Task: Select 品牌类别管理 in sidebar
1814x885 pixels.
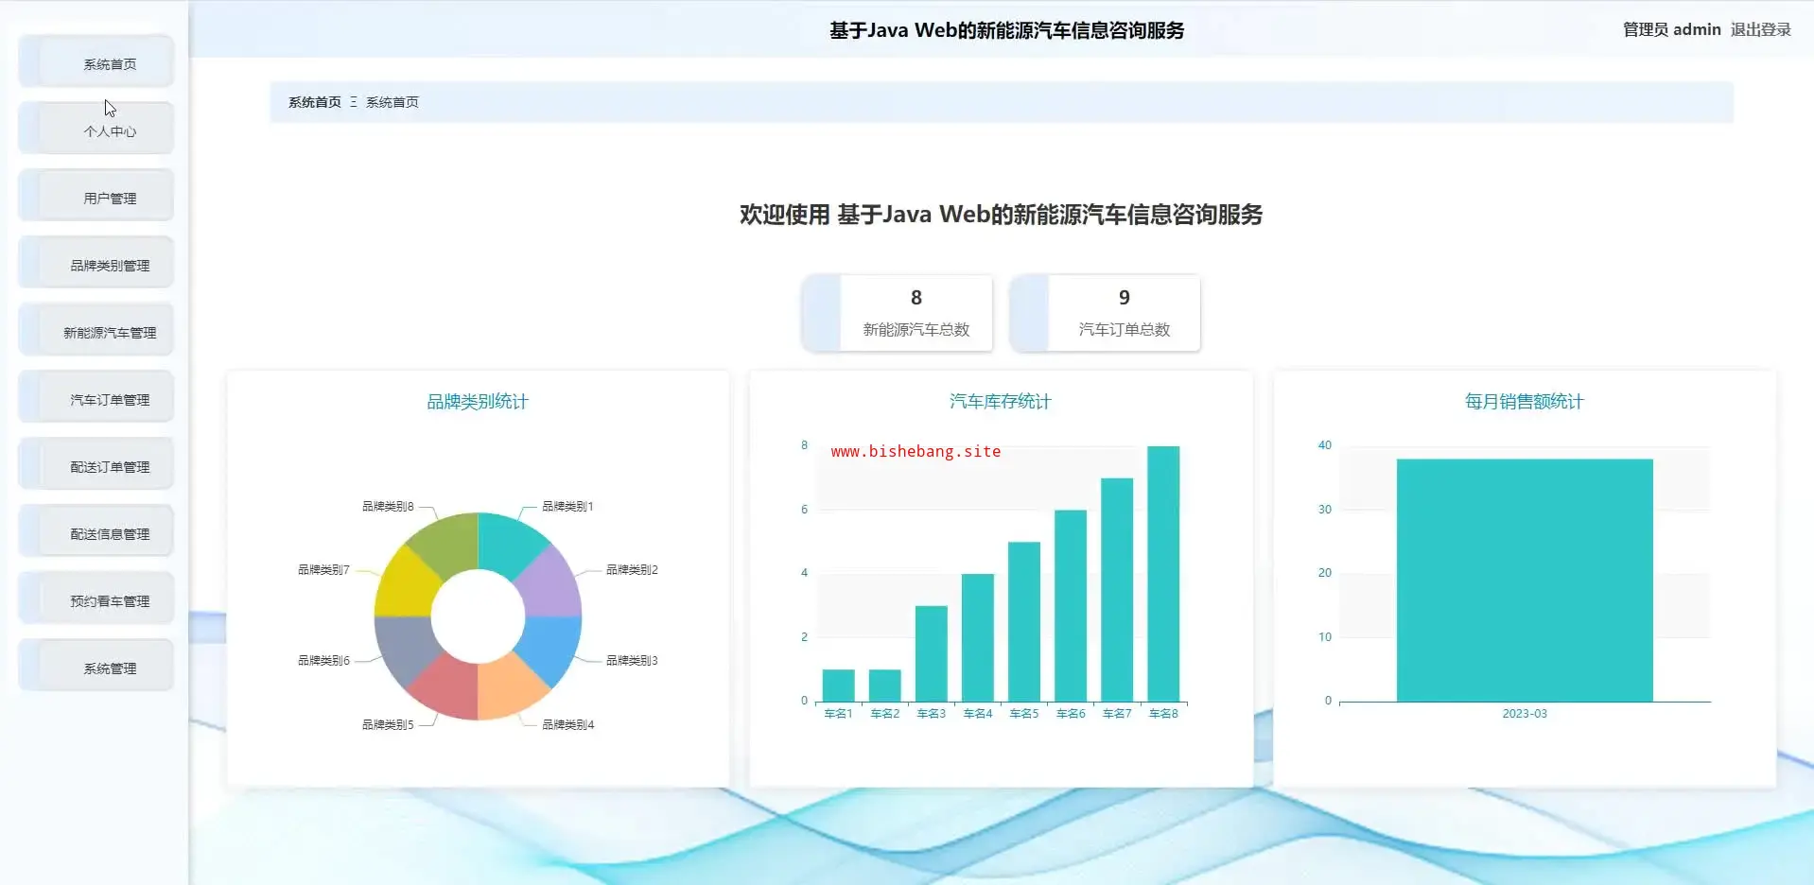Action: pos(96,264)
